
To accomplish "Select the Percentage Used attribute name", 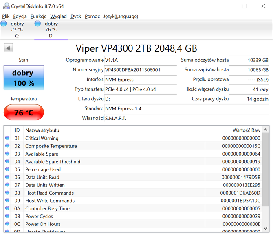I will pos(43,169).
